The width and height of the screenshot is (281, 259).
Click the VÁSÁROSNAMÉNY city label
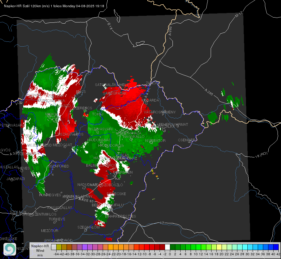click(x=160, y=112)
